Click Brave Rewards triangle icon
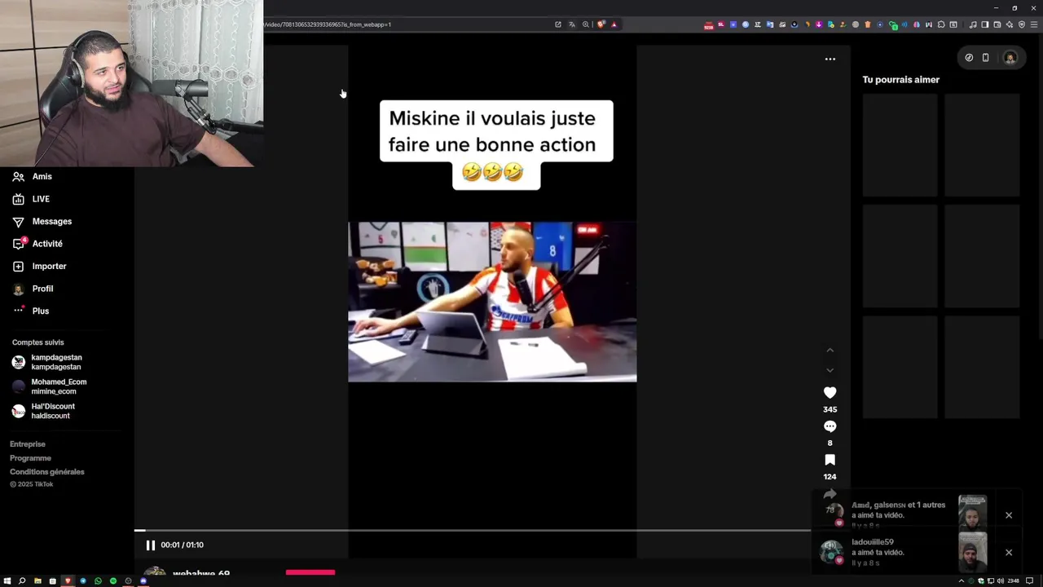 [x=614, y=24]
